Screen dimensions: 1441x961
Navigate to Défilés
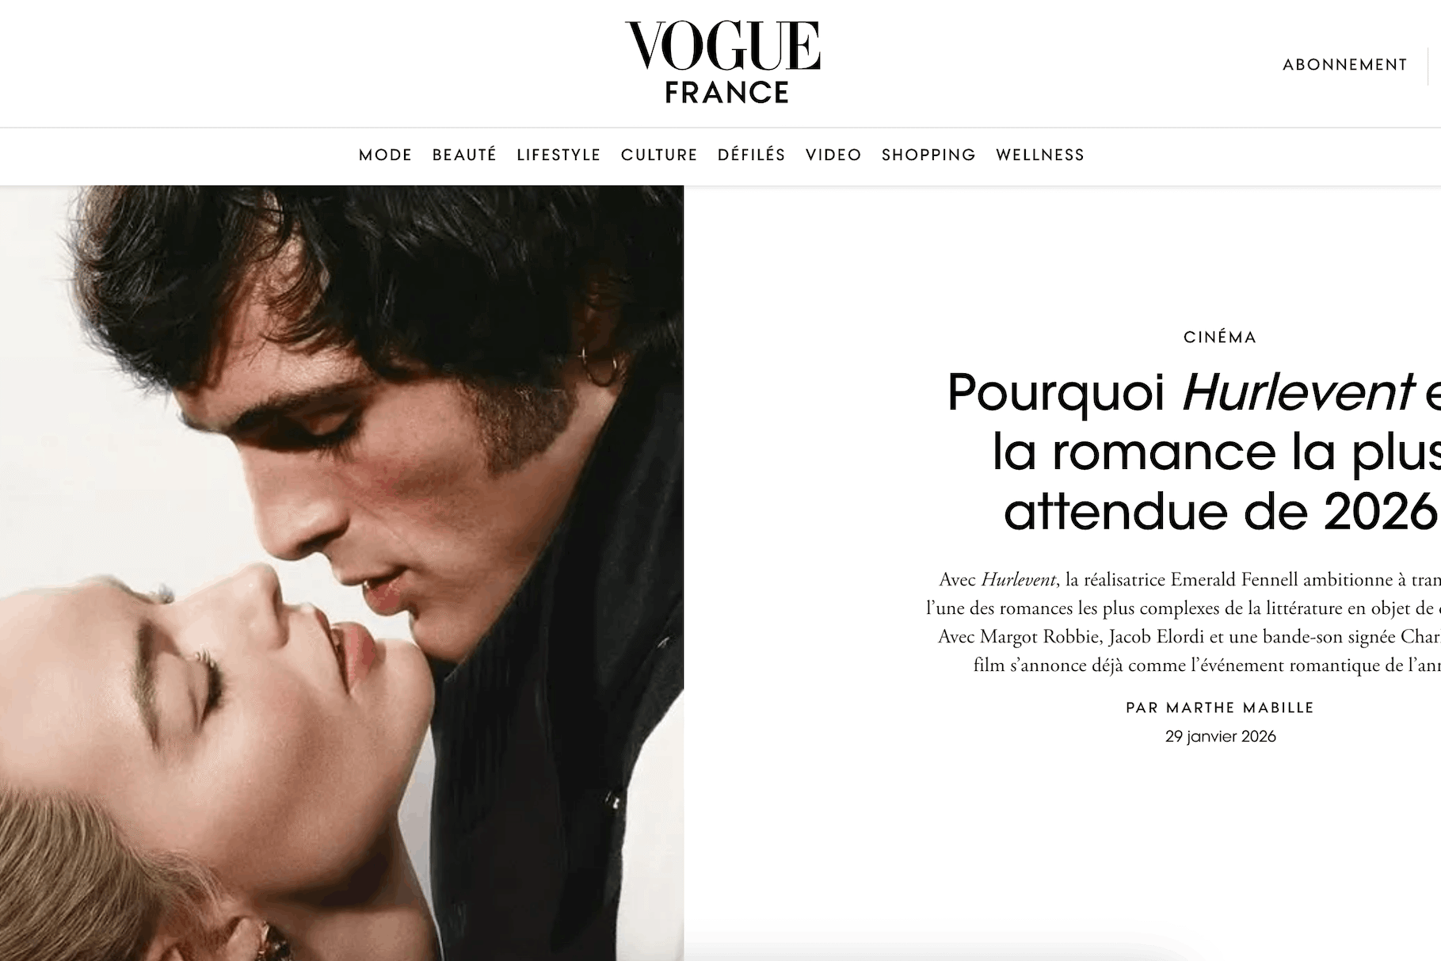click(x=751, y=155)
